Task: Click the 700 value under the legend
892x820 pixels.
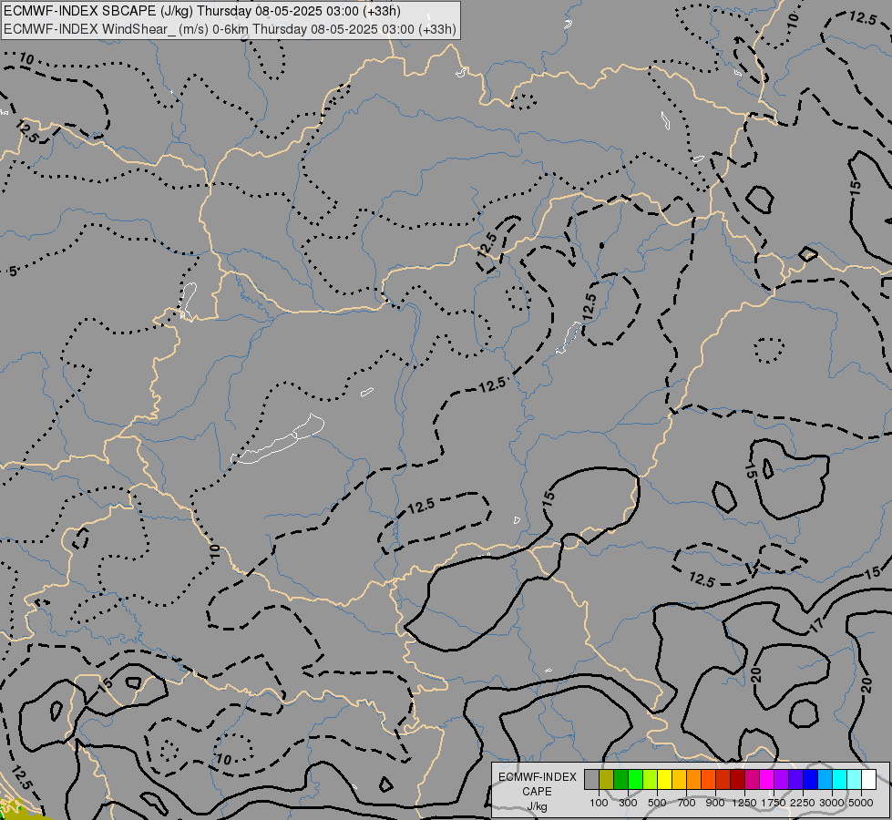Action: (x=687, y=803)
